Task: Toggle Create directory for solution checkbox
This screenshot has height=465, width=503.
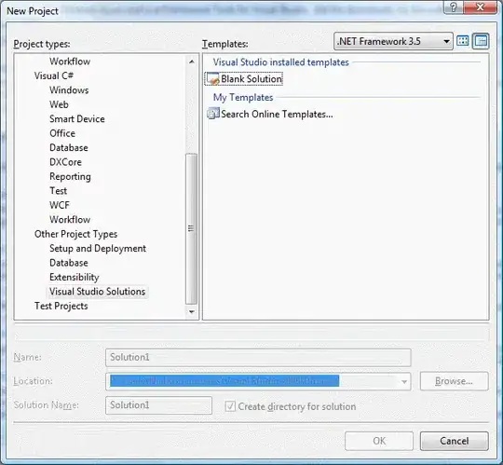Action: tap(230, 406)
